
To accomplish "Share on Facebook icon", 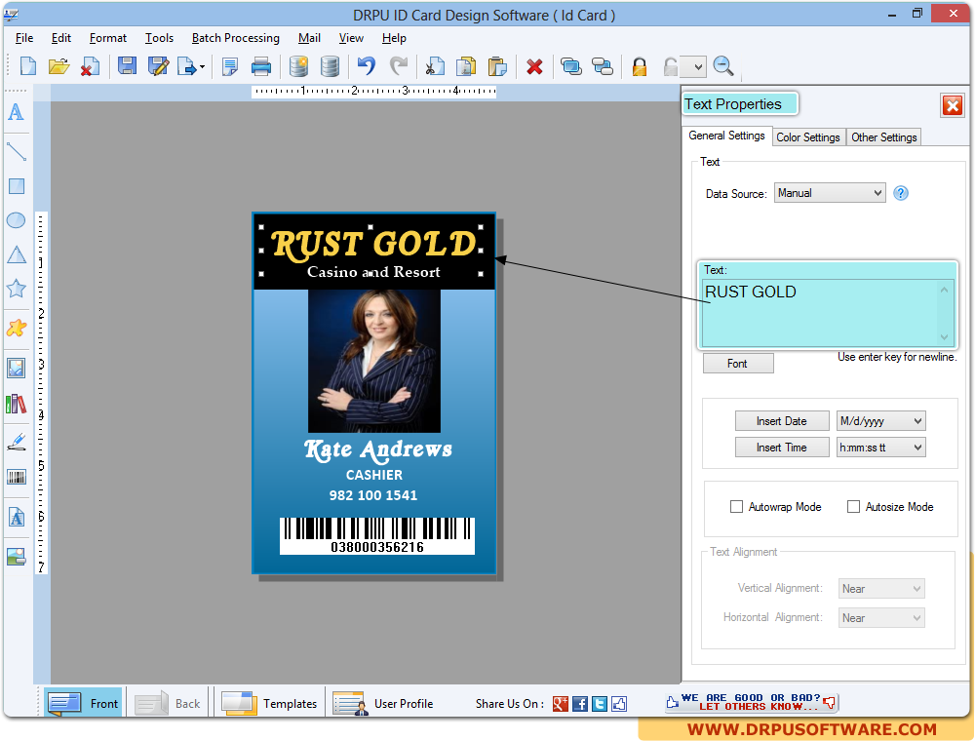I will click(x=579, y=704).
